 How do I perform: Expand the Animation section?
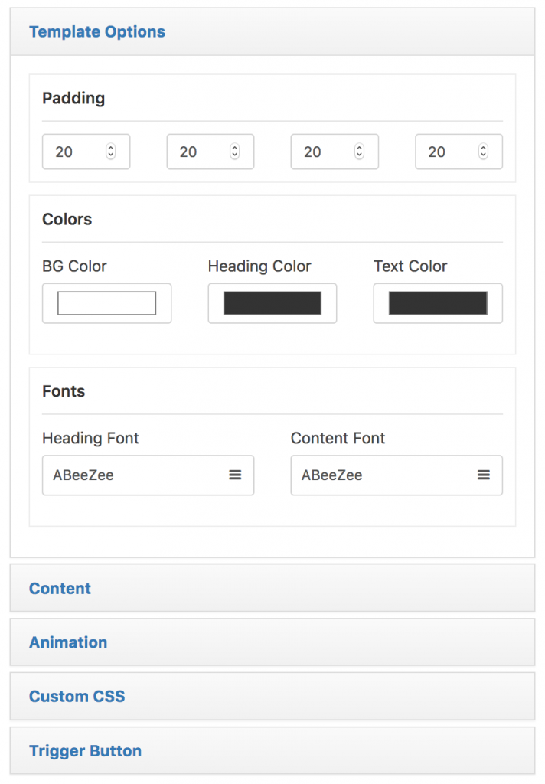[67, 642]
